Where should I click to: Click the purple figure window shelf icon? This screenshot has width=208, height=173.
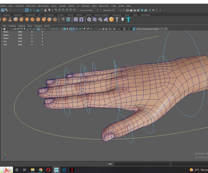(81, 19)
